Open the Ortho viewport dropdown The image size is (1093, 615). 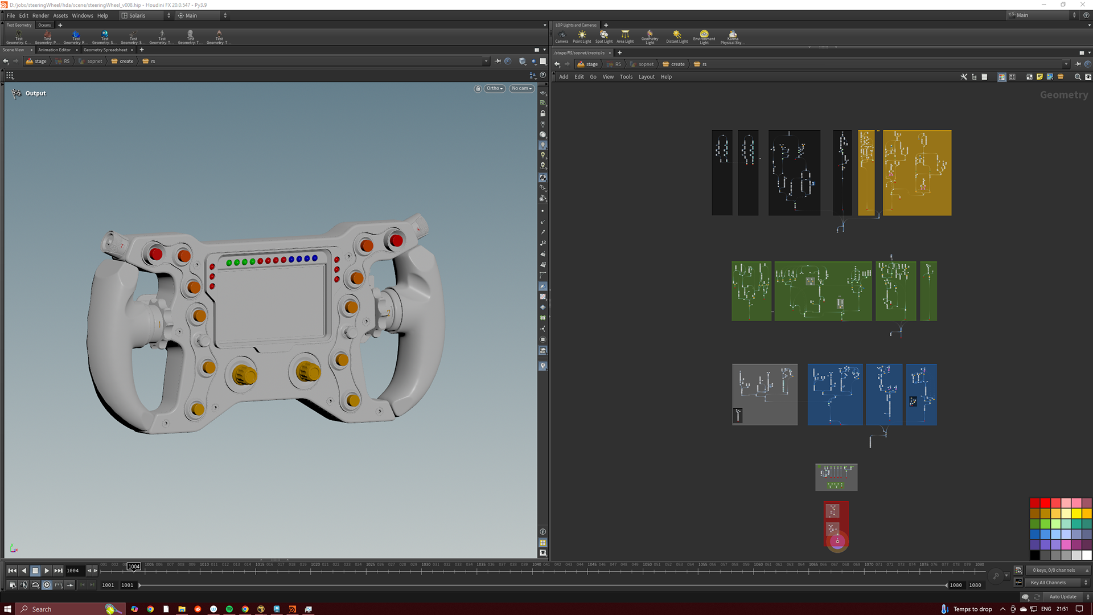pos(494,89)
